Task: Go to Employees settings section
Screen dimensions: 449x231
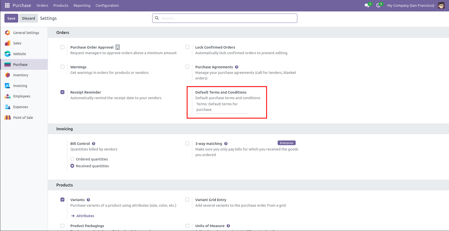Action: (24, 96)
